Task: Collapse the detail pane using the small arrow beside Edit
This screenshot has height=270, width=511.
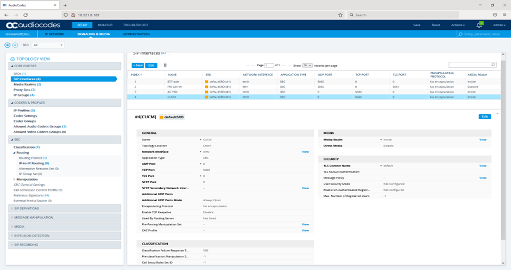Action: point(497,113)
